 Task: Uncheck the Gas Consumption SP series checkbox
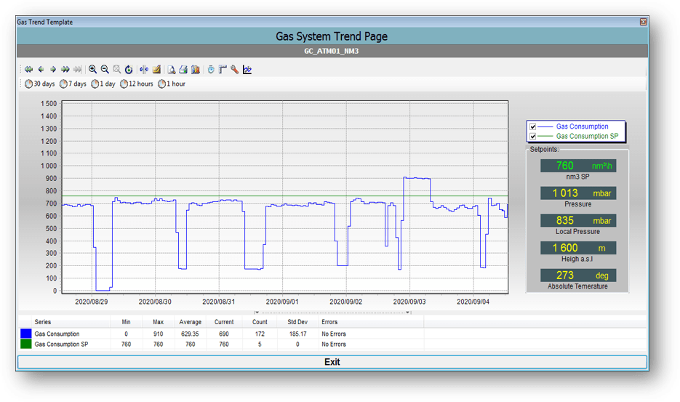533,136
